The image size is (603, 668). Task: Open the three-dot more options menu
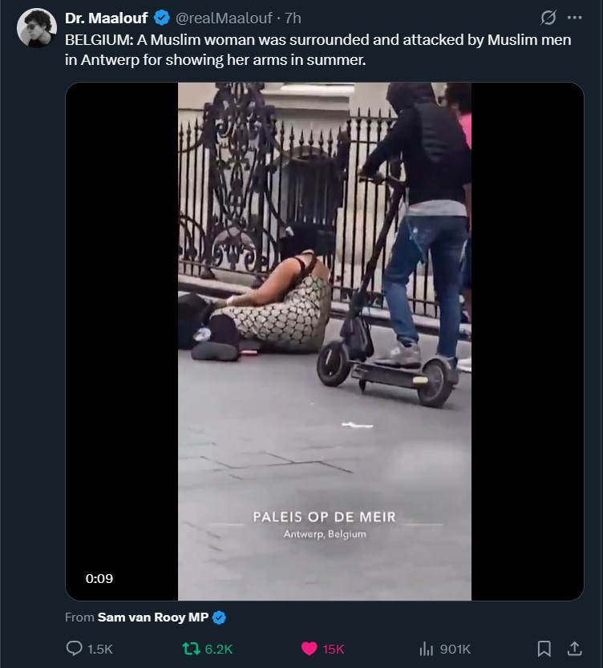[574, 18]
